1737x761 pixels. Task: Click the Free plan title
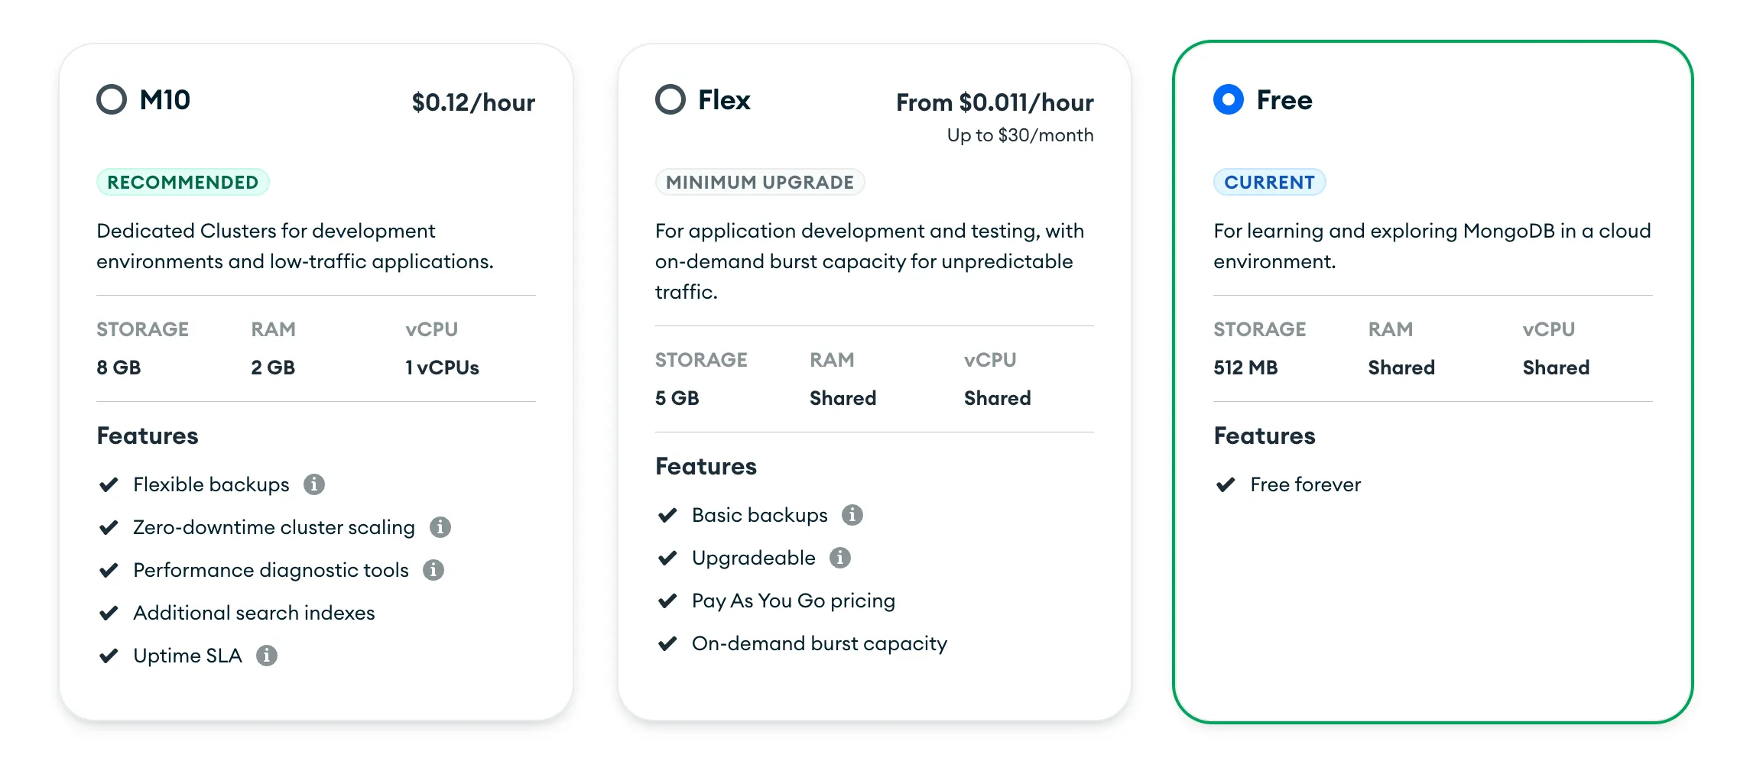pyautogui.click(x=1284, y=100)
